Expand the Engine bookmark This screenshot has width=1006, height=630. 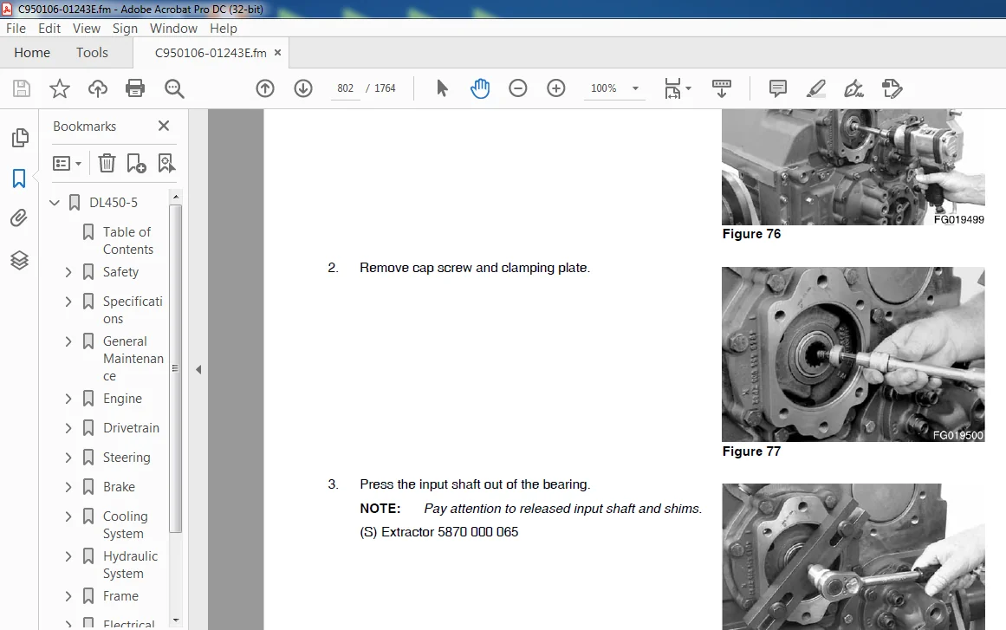point(68,399)
